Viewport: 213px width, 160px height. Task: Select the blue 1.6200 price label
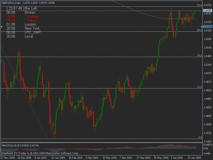coord(208,27)
